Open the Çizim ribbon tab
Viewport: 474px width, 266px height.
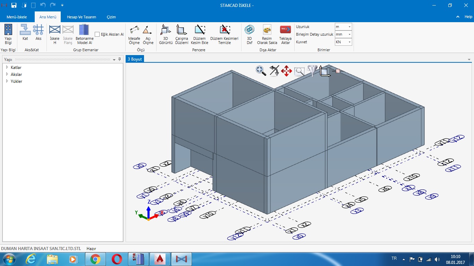click(111, 17)
